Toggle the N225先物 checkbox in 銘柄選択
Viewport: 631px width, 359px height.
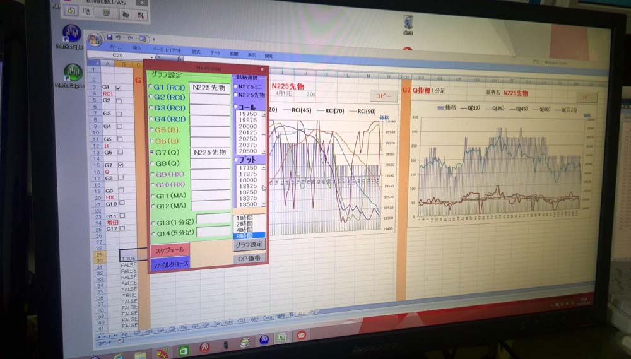point(236,95)
